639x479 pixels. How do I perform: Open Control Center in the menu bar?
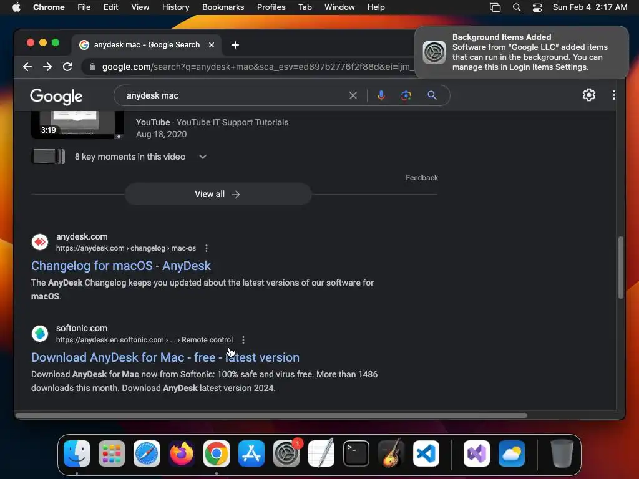click(537, 7)
